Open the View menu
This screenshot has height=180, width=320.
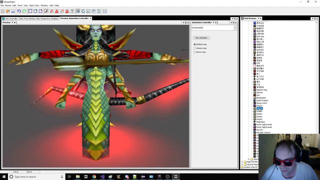click(x=25, y=5)
